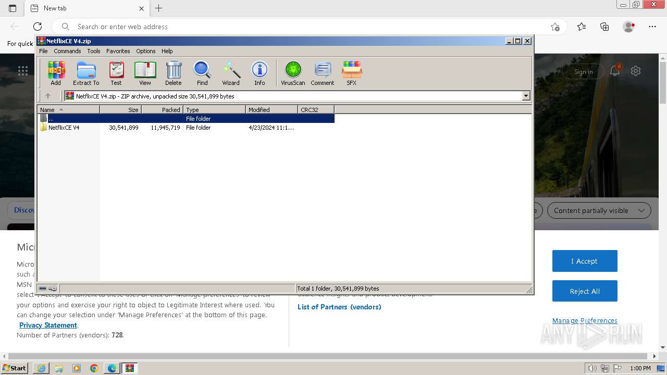The image size is (667, 375).
Task: Select the parent folder '..' row
Action: [x=186, y=119]
